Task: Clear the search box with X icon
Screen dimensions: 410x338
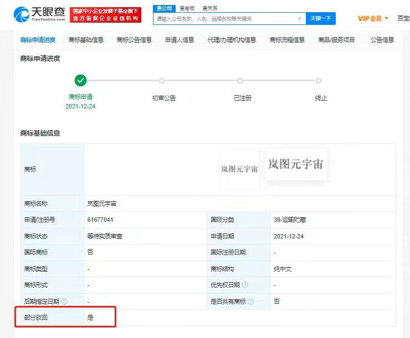Action: (299, 18)
